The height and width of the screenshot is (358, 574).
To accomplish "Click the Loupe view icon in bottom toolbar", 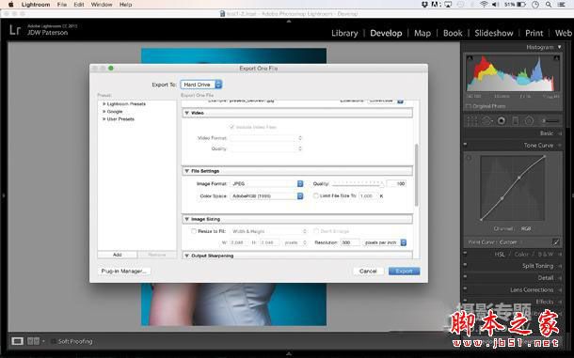I will pyautogui.click(x=17, y=341).
